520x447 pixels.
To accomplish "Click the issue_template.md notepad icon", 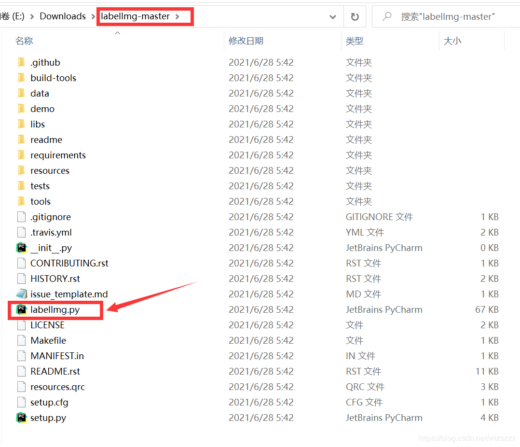I will click(x=22, y=294).
